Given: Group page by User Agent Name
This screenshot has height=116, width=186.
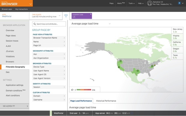Looking at the screenshot, I should [49, 71].
